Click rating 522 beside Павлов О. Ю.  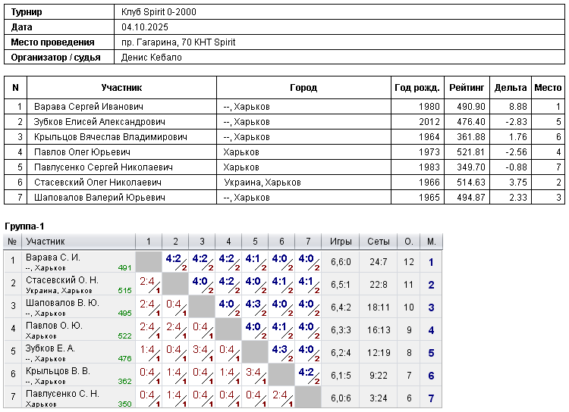(x=124, y=336)
